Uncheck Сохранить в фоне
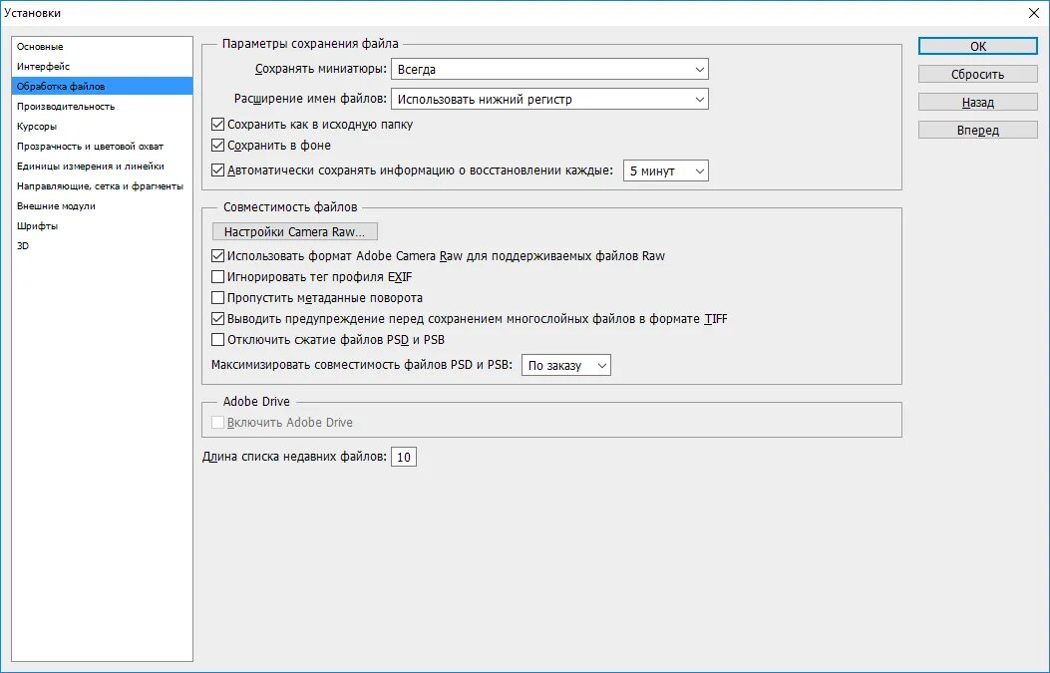Viewport: 1050px width, 673px height. click(x=217, y=146)
